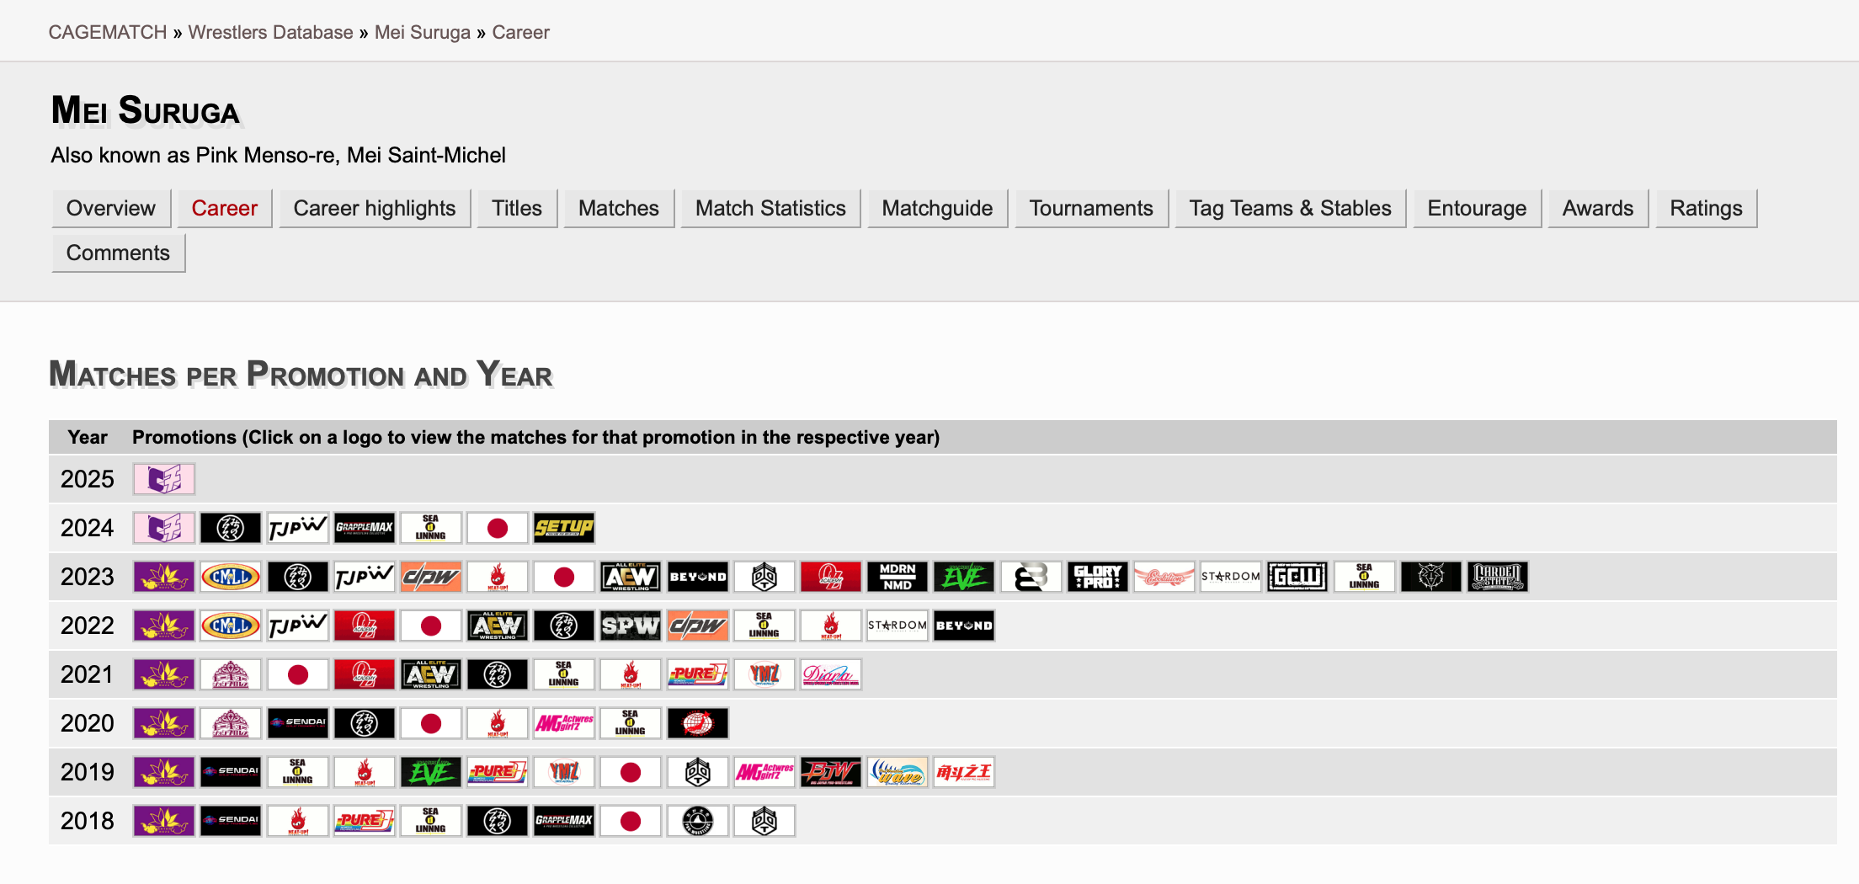This screenshot has height=884, width=1859.
Task: View 2019 Actwres girl'Z matches via logo
Action: click(x=764, y=772)
